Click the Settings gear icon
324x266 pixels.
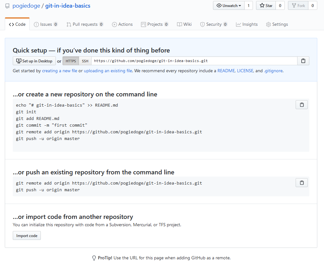(269, 24)
